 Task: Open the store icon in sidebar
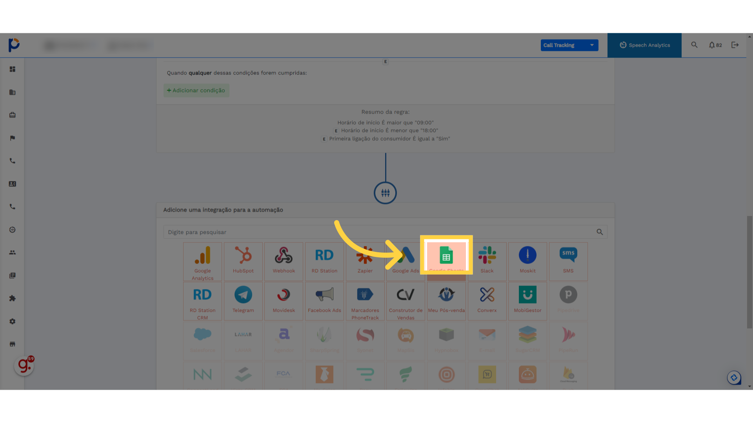point(13,344)
